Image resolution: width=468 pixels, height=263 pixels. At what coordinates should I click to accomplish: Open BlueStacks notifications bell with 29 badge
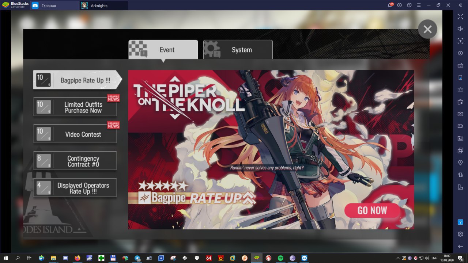coord(390,5)
